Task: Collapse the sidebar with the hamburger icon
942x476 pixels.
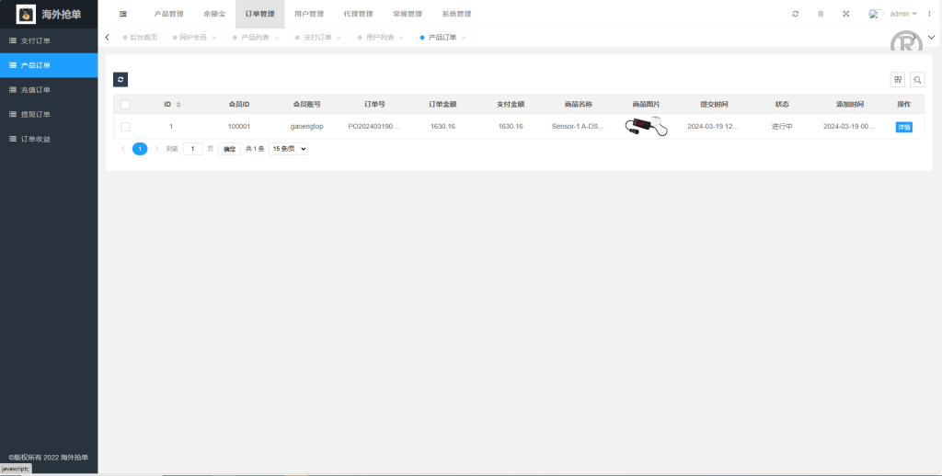Action: tap(123, 14)
